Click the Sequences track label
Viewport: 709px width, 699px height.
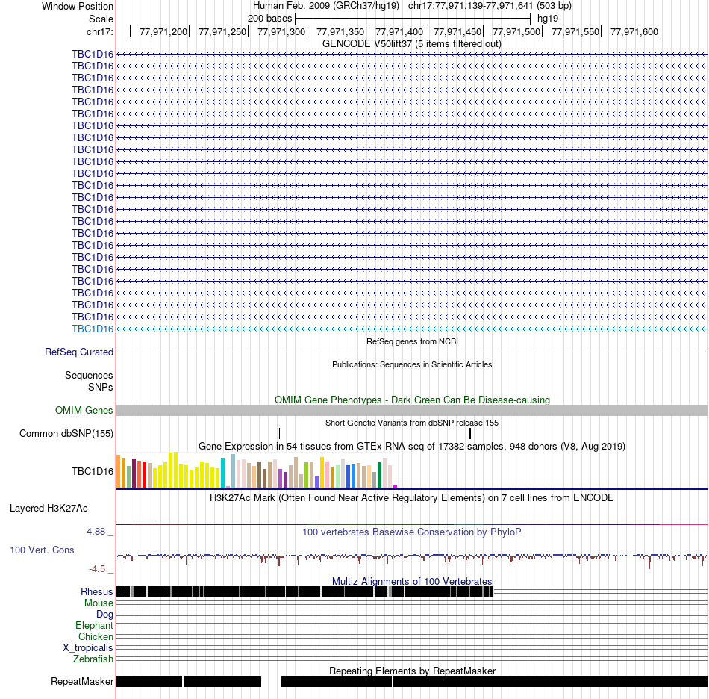click(89, 375)
